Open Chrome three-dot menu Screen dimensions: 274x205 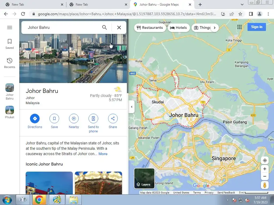(268, 14)
